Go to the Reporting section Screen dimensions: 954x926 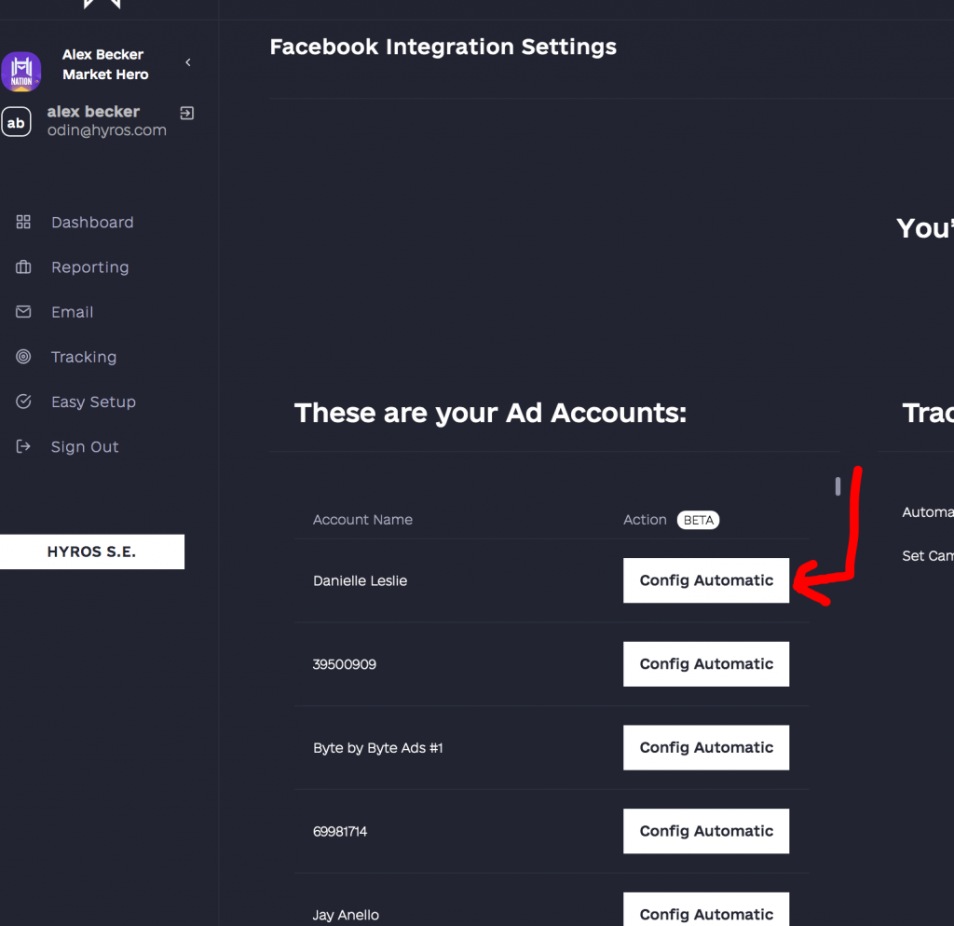[x=90, y=267]
